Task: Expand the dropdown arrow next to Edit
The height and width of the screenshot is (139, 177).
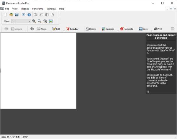Action: click(64, 31)
